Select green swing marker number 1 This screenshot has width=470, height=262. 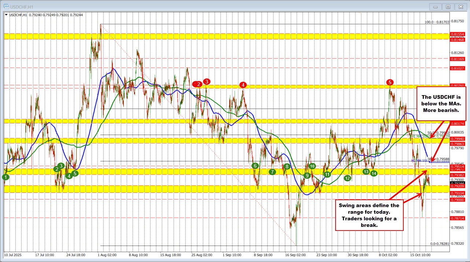coord(5,177)
